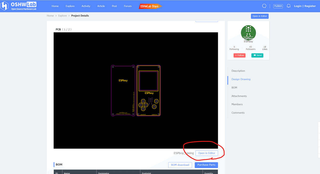Open the Activity menu item
Viewport: 320px width, 174px height.
(86, 6)
